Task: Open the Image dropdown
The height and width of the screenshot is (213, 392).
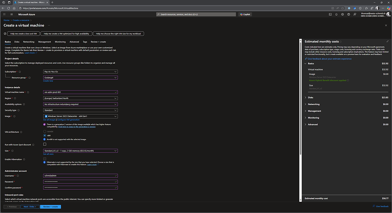Action: point(80,116)
